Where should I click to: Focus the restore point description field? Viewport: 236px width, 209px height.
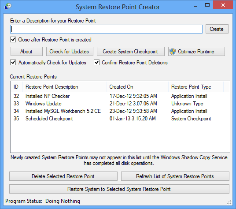coord(106,29)
